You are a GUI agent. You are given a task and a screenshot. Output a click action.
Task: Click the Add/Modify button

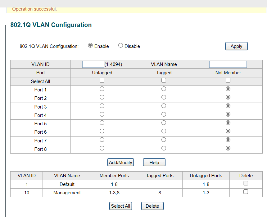click(x=120, y=162)
